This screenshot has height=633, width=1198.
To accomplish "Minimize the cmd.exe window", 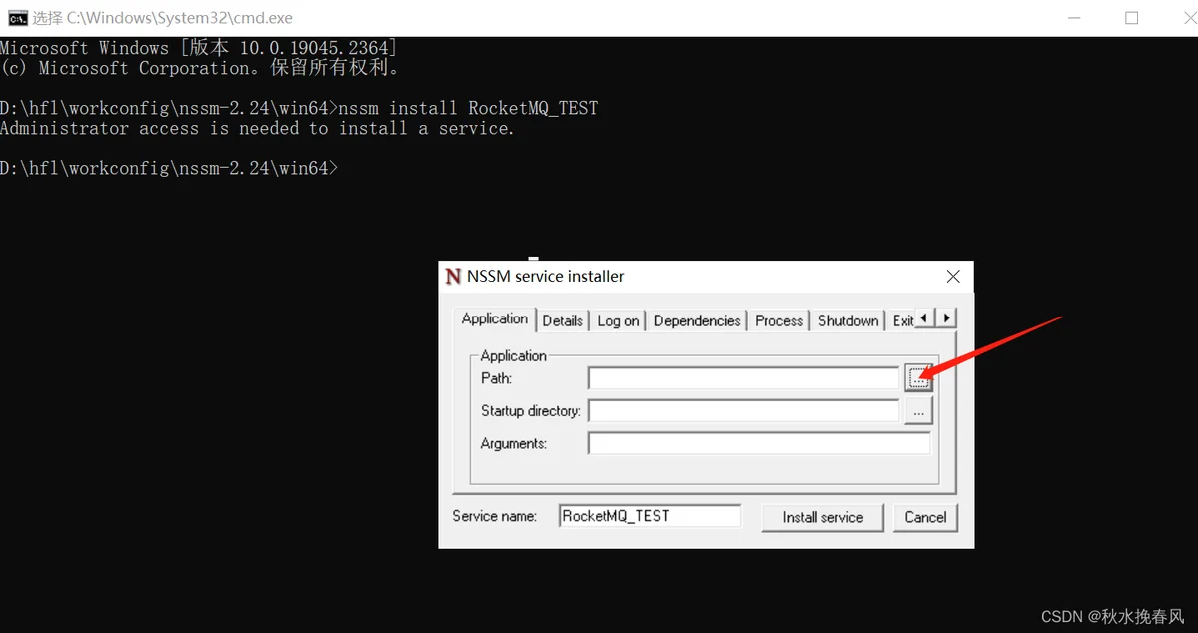I will click(1074, 17).
